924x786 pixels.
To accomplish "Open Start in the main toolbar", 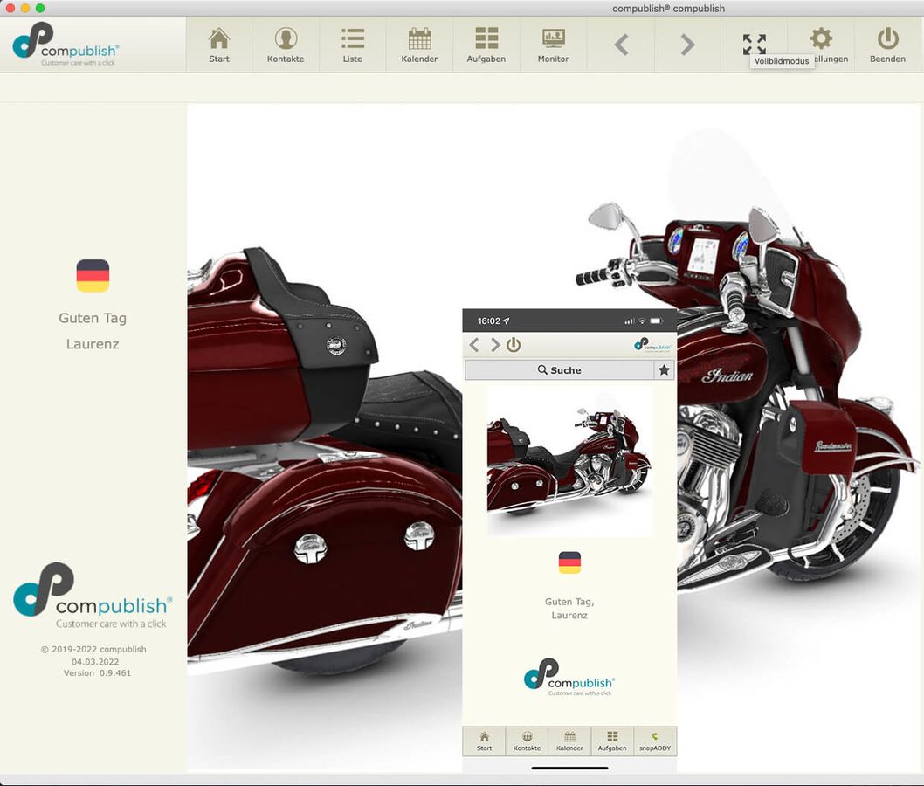I will [219, 45].
